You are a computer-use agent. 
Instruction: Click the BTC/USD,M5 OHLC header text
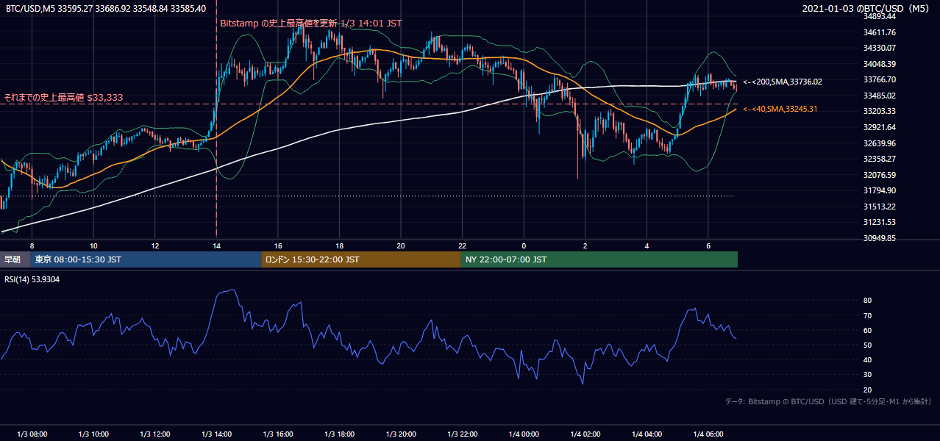pos(106,8)
